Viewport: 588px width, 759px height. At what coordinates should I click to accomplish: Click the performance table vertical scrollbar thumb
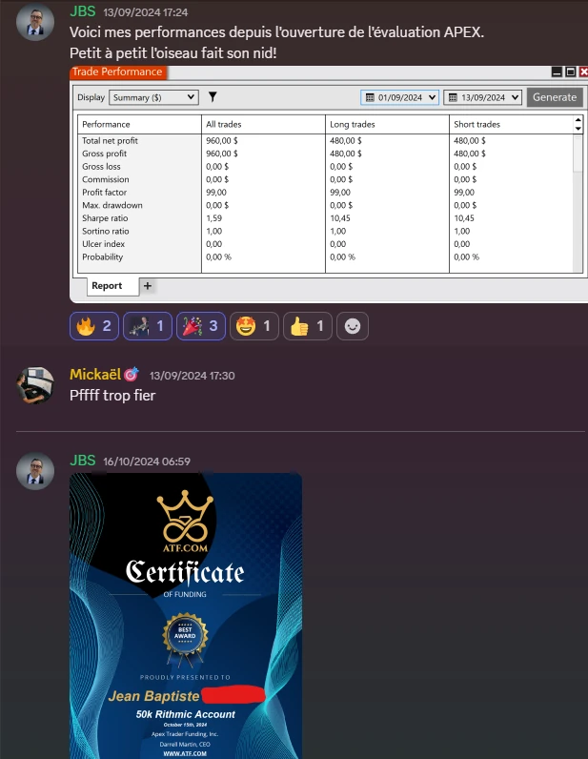578,153
